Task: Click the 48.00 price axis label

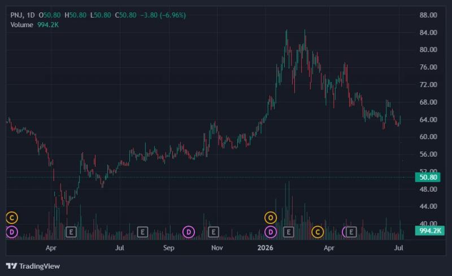Action: pyautogui.click(x=428, y=189)
